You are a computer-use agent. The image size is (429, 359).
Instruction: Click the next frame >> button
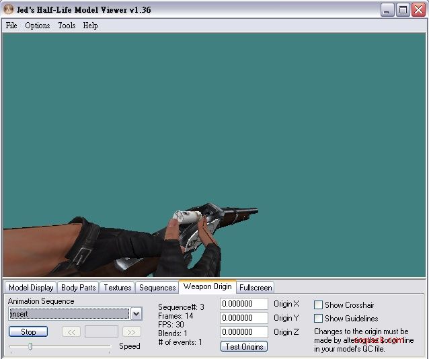pos(132,331)
